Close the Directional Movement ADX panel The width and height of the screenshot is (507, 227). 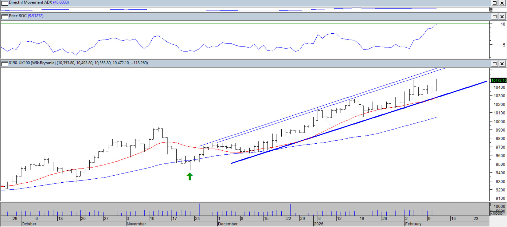pyautogui.click(x=502, y=3)
